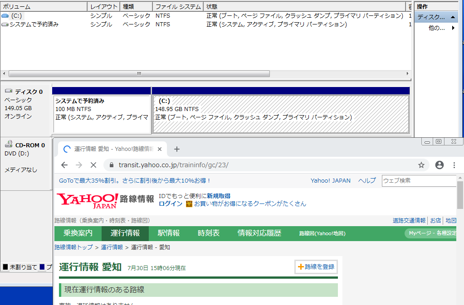
Task: Switch to the 時刻表 tab
Action: 209,233
